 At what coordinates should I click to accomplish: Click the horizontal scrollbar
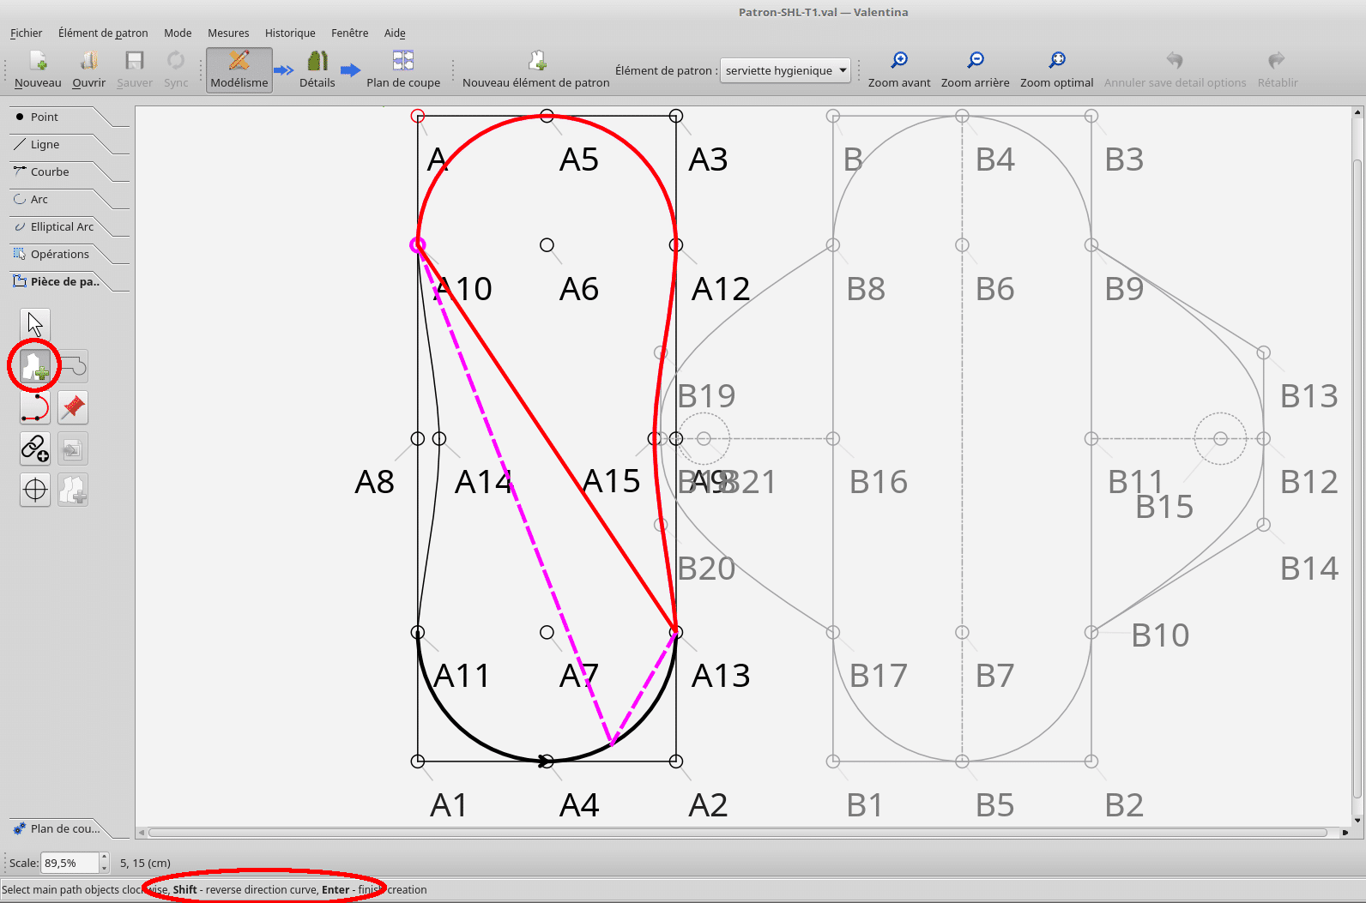[738, 832]
